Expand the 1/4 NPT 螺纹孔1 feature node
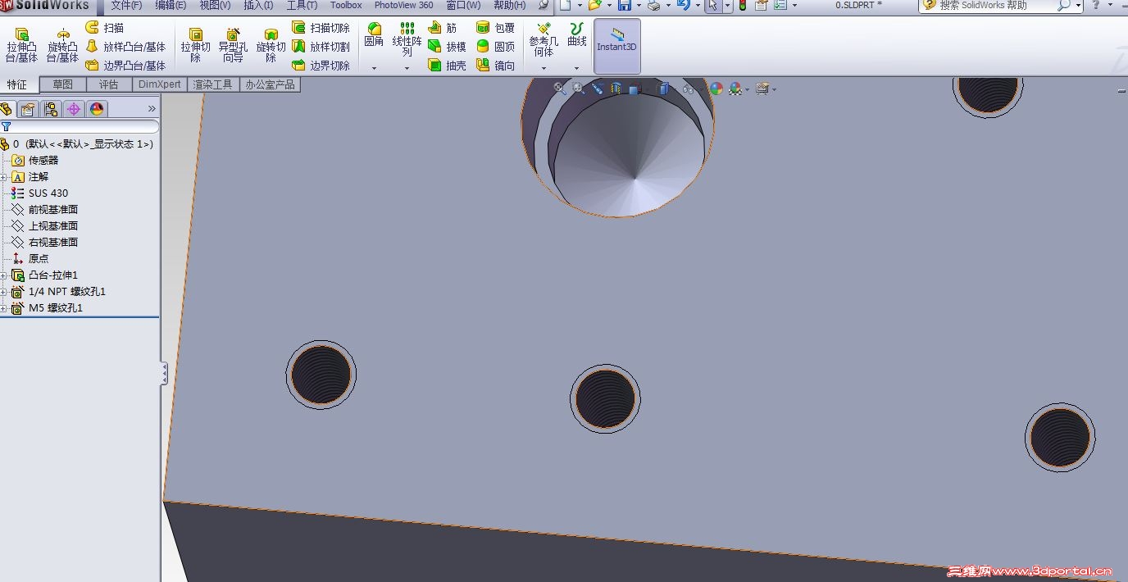Viewport: 1128px width, 582px height. click(x=3, y=292)
